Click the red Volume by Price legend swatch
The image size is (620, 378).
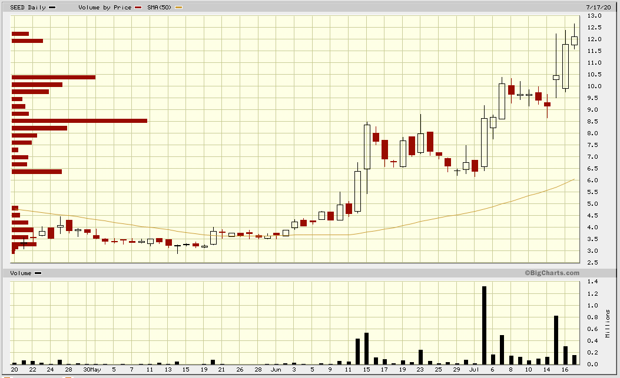pyautogui.click(x=138, y=8)
